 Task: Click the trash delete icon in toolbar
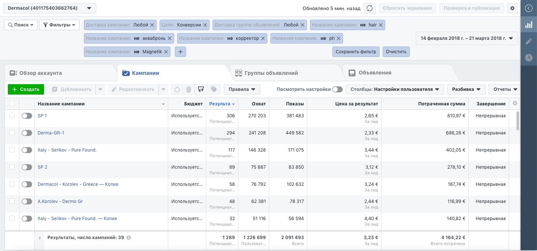pyautogui.click(x=189, y=89)
